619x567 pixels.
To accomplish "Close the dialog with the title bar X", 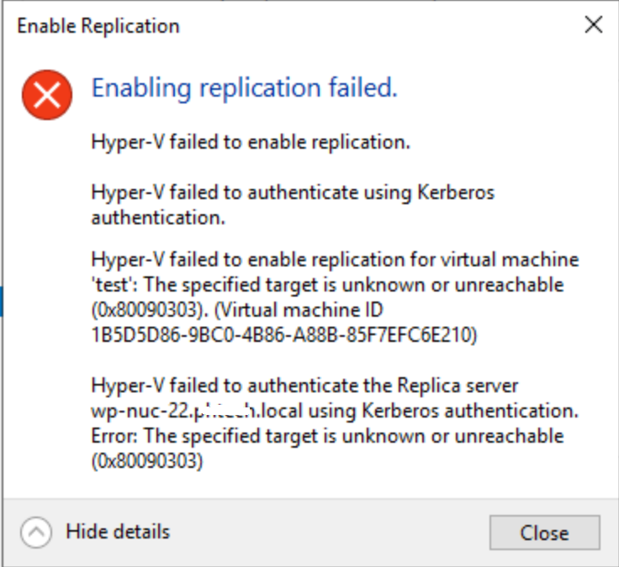I will coord(594,25).
